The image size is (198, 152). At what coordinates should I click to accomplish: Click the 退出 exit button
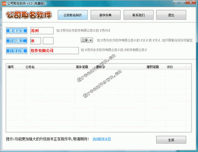(171, 15)
